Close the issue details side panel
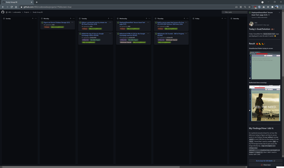This screenshot has height=168, width=284. (x=279, y=13)
